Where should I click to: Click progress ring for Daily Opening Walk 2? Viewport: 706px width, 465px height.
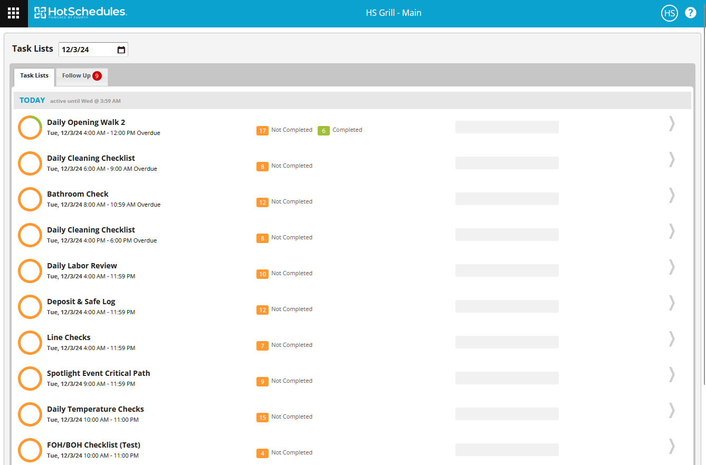30,128
